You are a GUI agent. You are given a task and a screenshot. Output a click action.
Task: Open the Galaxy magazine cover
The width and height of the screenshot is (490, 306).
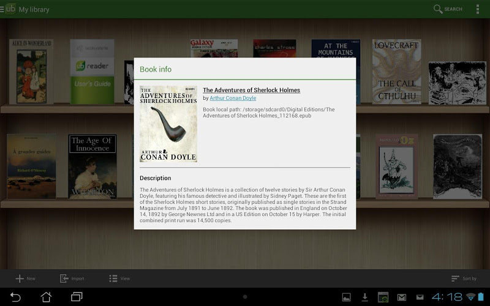click(214, 48)
